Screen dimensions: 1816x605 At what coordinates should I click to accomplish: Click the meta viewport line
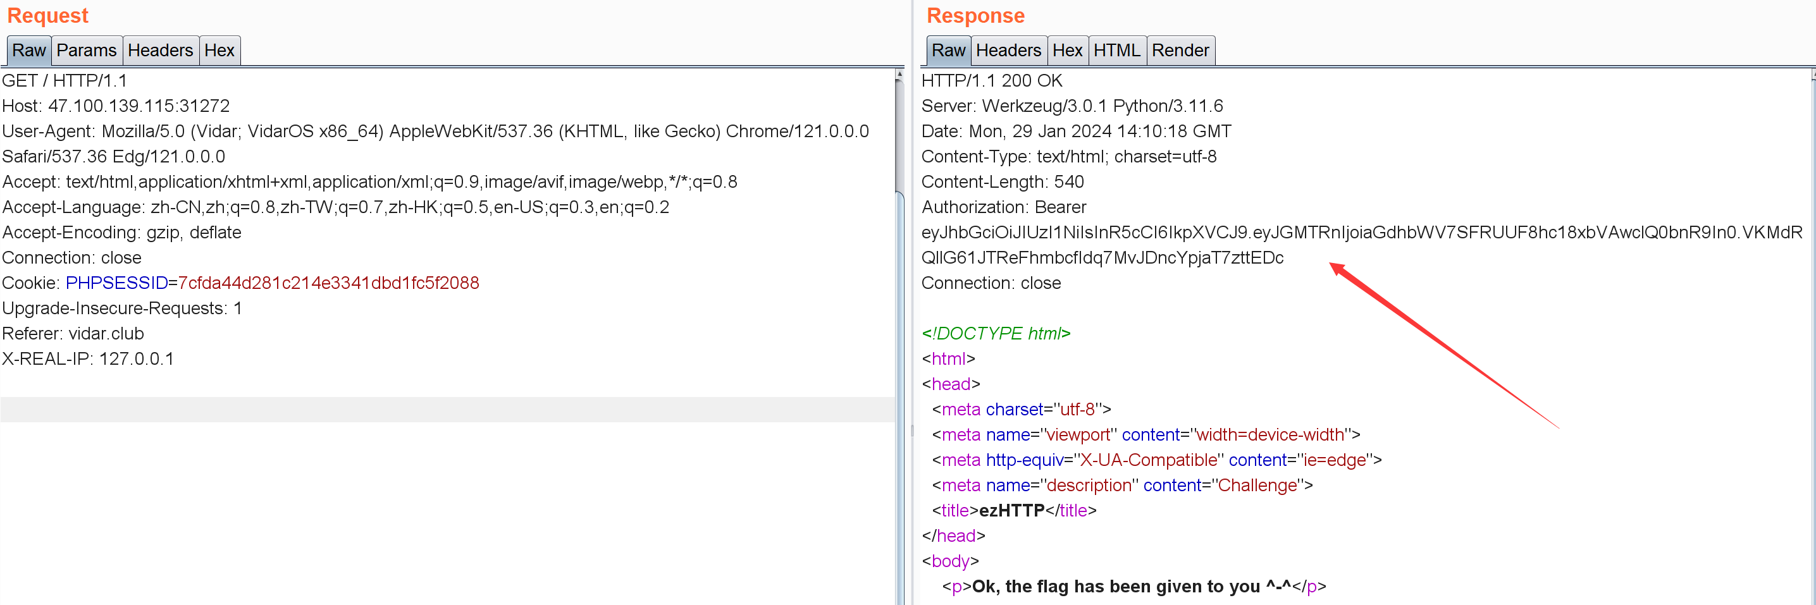pos(1146,436)
